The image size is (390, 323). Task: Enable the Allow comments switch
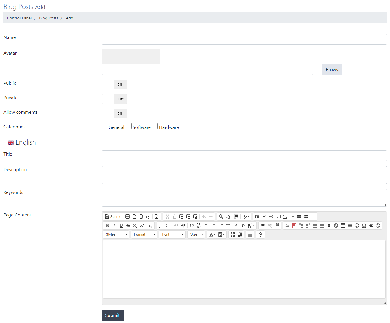tap(114, 113)
